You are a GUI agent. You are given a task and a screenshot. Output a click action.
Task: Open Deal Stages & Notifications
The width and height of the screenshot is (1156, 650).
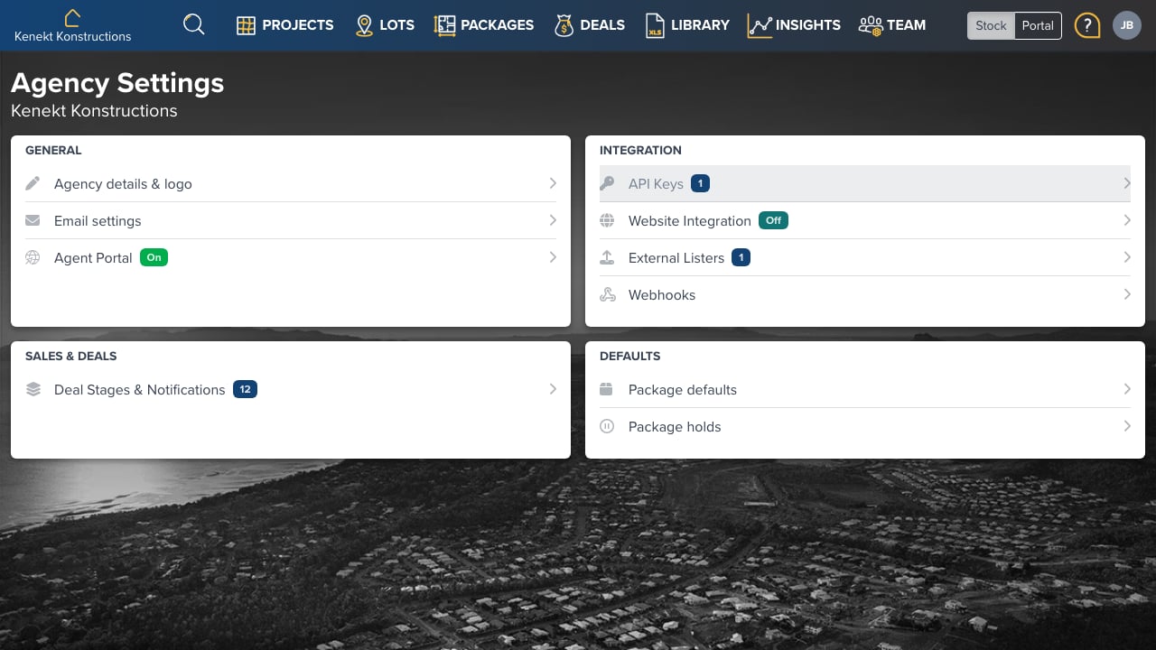291,389
